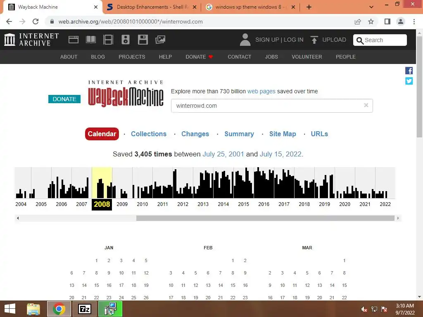The width and height of the screenshot is (423, 317).
Task: Open the CONTACT menu item
Action: pyautogui.click(x=239, y=57)
